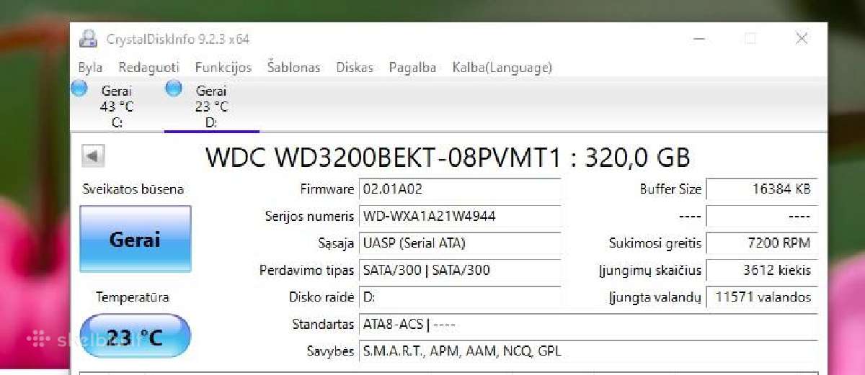Click the transfer mode field SATA/300 | SATA/300
865x375 pixels.
[x=460, y=270]
